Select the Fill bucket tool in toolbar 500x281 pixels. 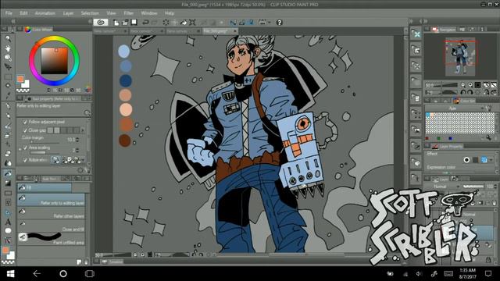8,173
